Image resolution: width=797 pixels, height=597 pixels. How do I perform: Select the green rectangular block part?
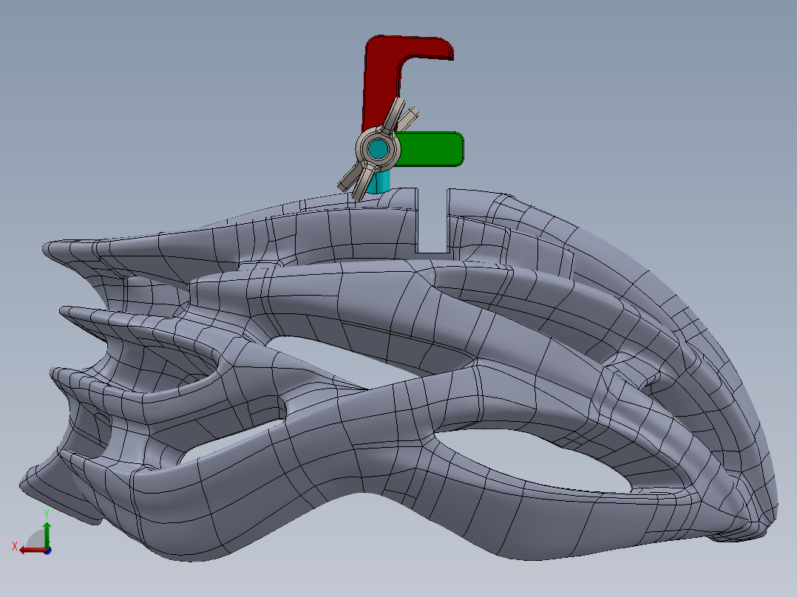[432, 149]
